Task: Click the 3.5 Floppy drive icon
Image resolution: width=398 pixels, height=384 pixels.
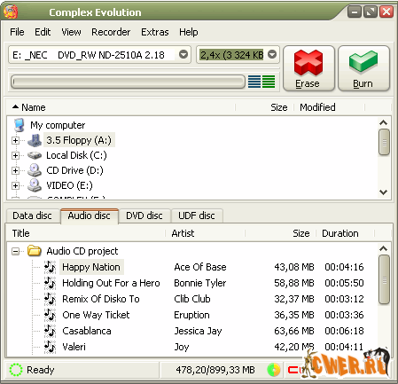Action: pos(35,140)
